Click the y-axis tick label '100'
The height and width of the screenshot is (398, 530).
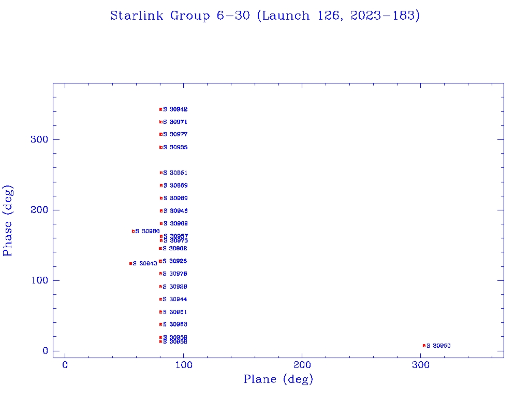tap(39, 280)
